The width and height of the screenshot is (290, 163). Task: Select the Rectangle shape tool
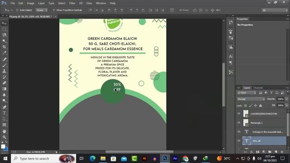[x=4, y=125]
